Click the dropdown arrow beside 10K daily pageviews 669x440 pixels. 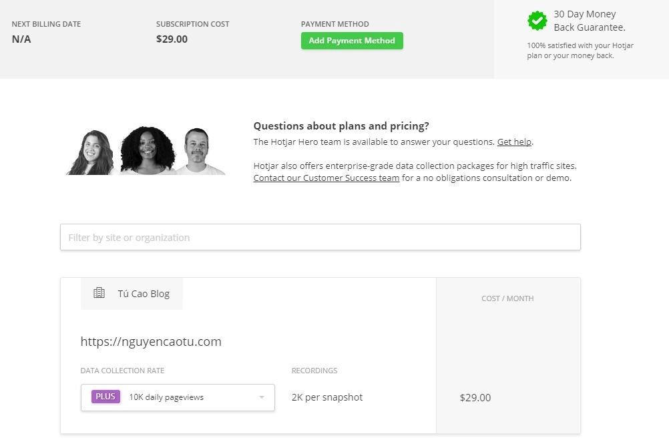262,397
